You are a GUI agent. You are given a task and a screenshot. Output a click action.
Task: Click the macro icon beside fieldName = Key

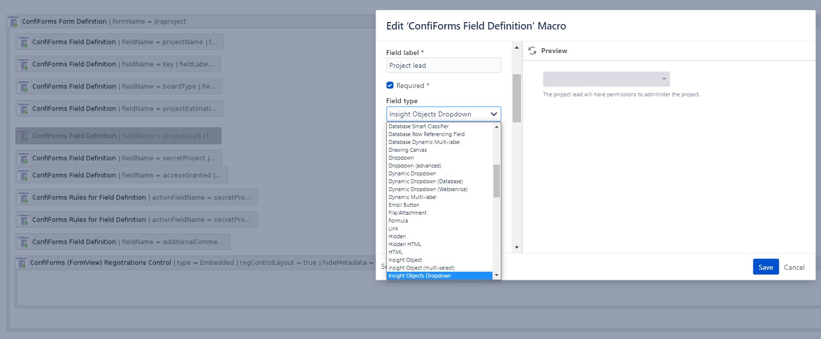coord(23,64)
